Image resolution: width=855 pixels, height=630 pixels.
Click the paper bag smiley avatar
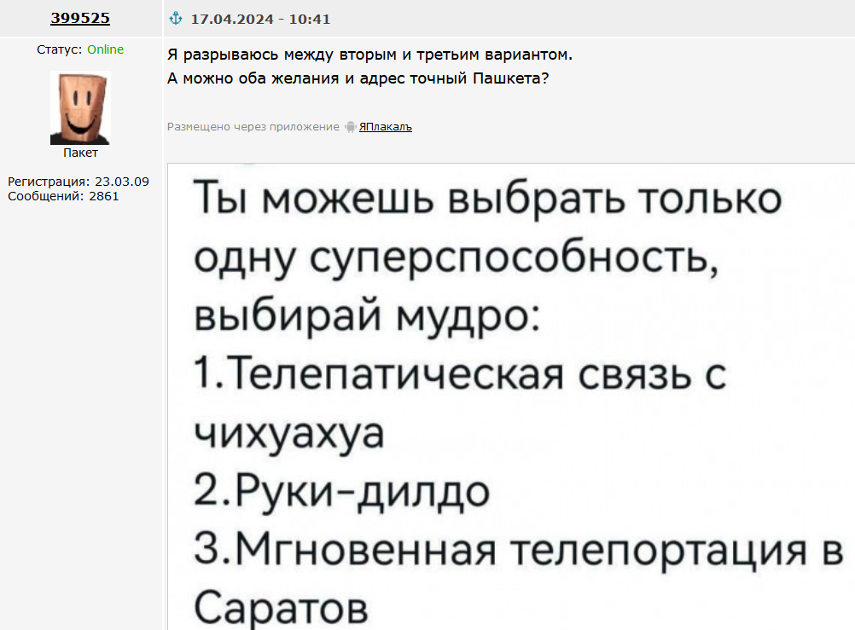pos(80,108)
